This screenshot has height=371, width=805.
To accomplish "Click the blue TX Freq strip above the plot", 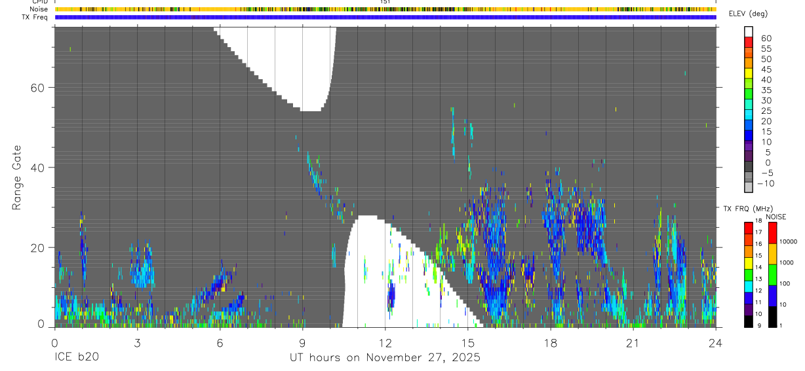I will (385, 17).
